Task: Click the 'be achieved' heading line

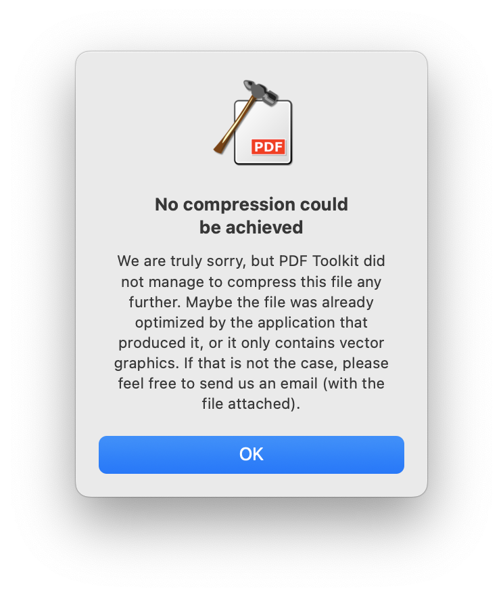Action: point(251,227)
